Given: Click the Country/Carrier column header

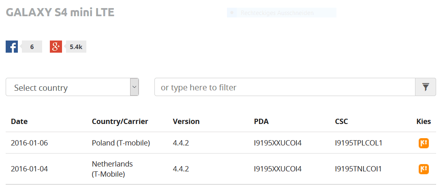Looking at the screenshot, I should click(x=120, y=122).
